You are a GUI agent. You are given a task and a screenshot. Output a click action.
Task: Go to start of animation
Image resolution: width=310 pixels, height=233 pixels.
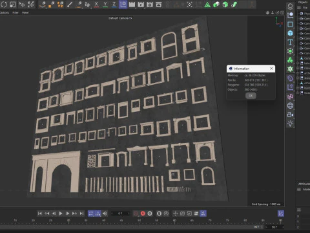point(40,214)
